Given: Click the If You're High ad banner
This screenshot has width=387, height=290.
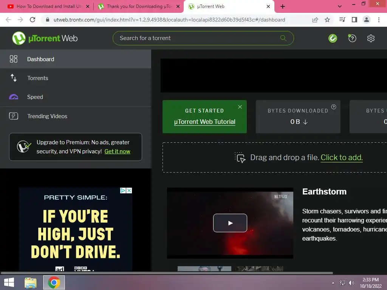Looking at the screenshot, I should [76, 229].
